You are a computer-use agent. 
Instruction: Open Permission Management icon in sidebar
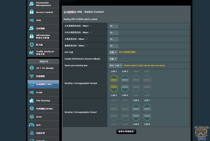point(31,4)
